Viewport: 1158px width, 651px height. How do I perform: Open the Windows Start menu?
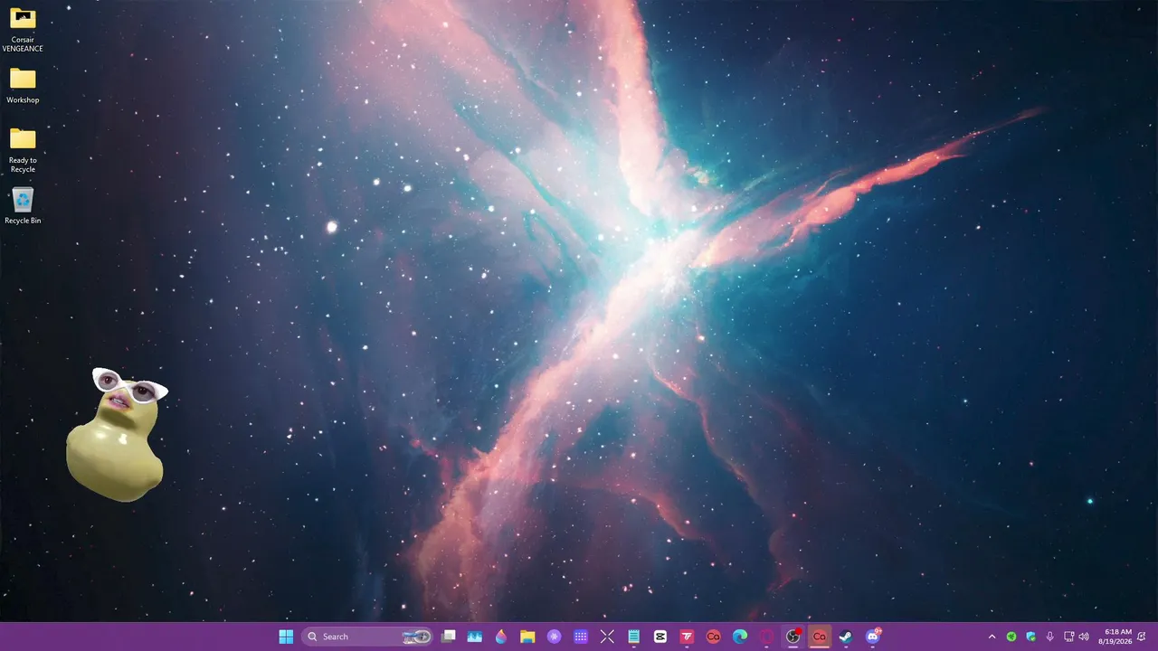tap(286, 637)
